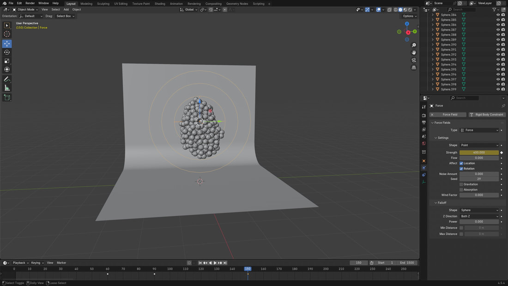508x286 pixels.
Task: Switch to the Shading workspace tab
Action: (160, 4)
